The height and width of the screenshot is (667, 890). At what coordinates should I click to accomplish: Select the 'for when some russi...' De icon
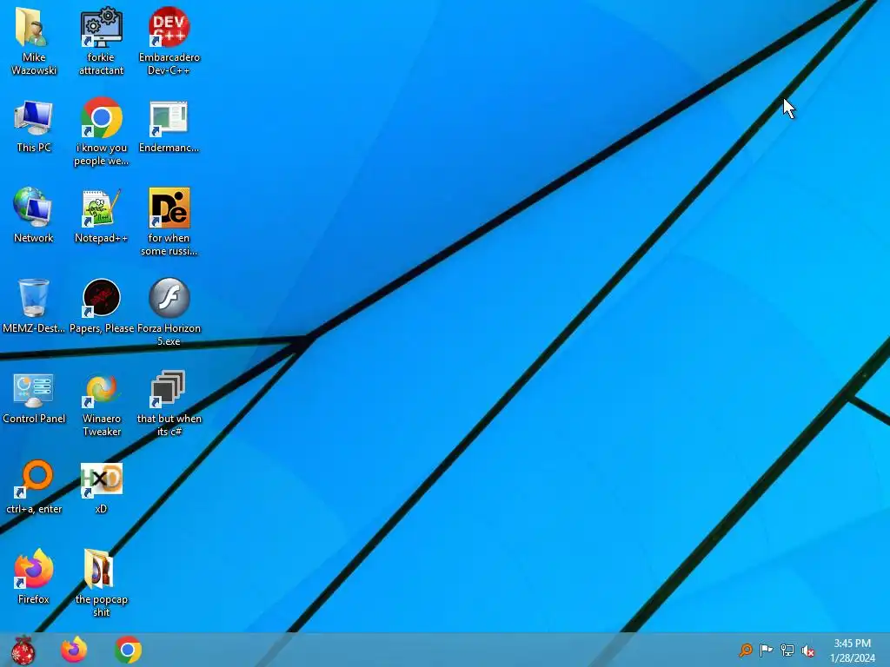tap(169, 208)
